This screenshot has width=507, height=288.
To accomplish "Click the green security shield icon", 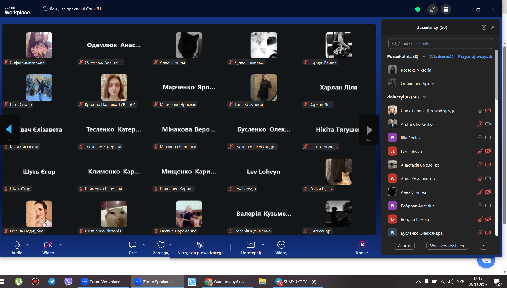I will (x=418, y=10).
